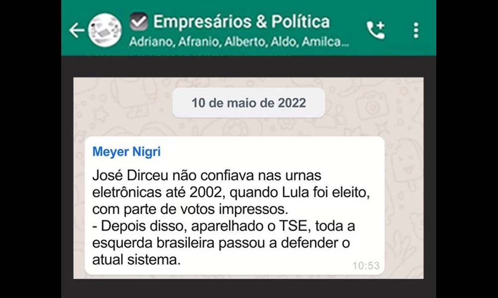Screen dimensions: 498x298
Task: Open Empresários & Política group info
Action: (x=242, y=21)
